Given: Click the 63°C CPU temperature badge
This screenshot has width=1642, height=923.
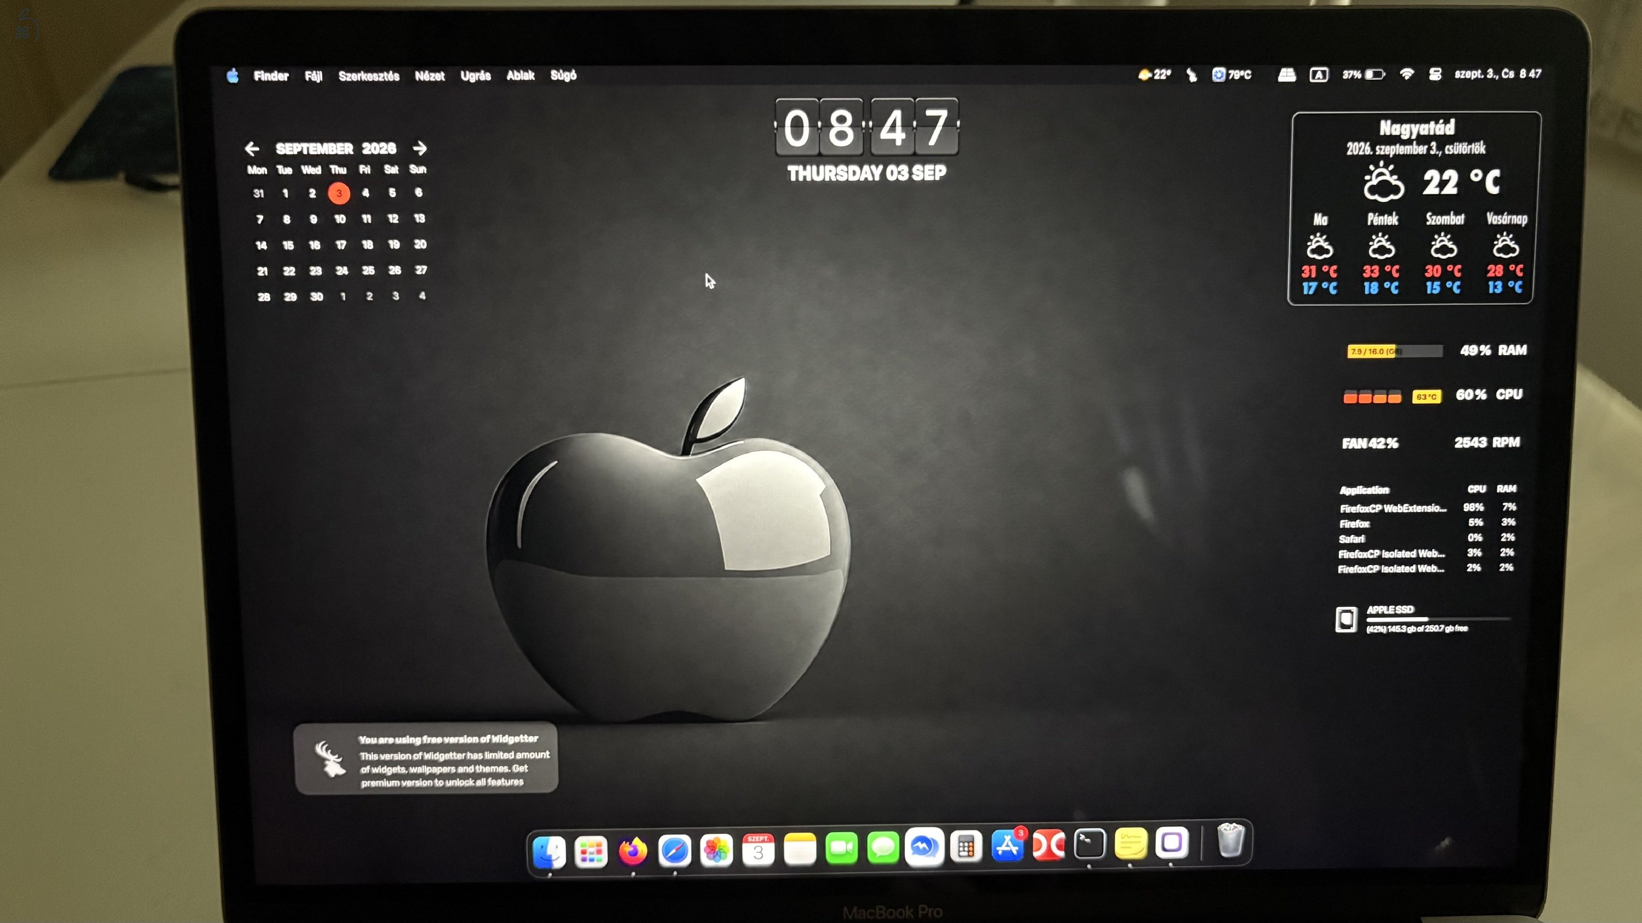Looking at the screenshot, I should click(1426, 396).
